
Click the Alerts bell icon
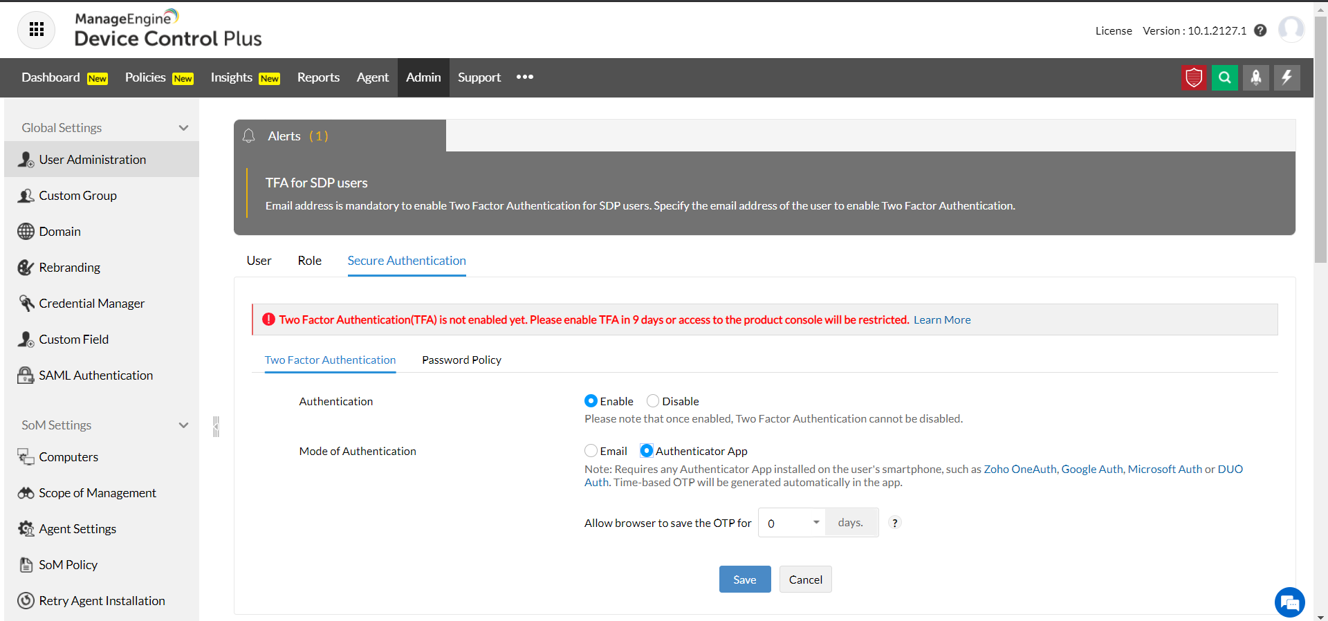[x=249, y=136]
